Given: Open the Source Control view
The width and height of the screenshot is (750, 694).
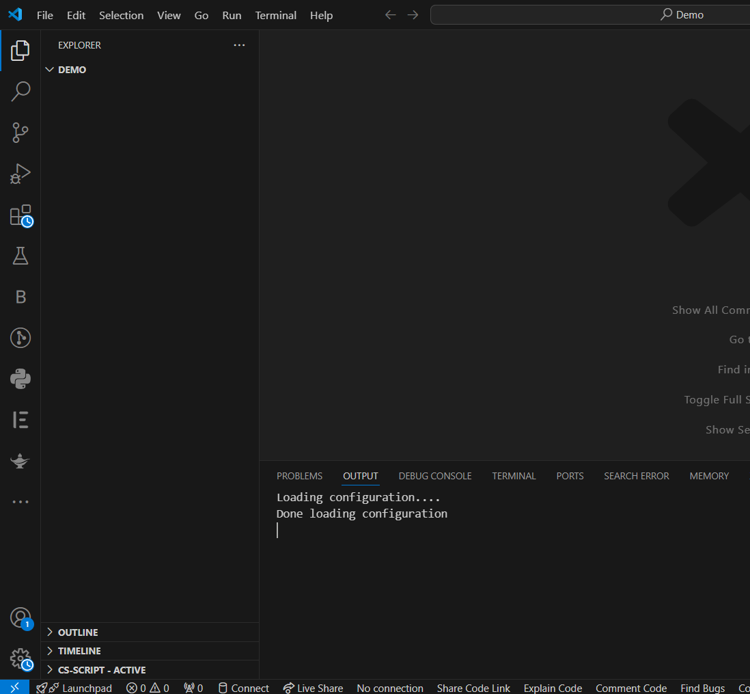Looking at the screenshot, I should point(20,132).
